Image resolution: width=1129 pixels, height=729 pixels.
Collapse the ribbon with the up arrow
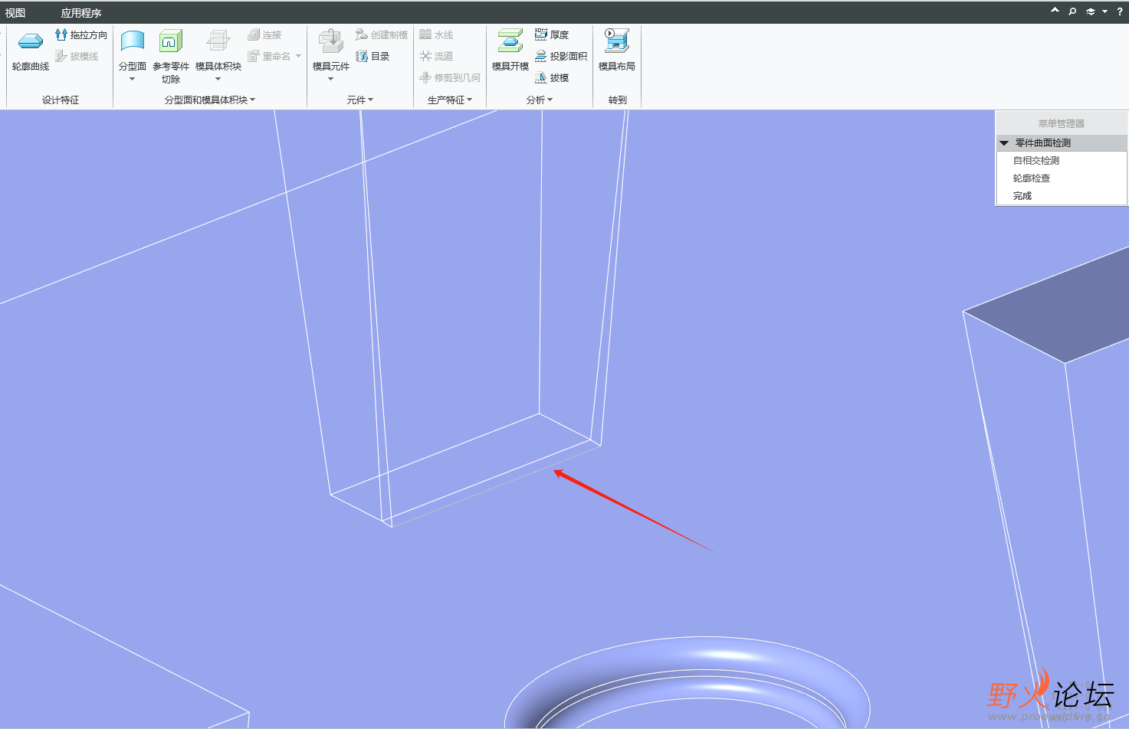[x=1055, y=11]
